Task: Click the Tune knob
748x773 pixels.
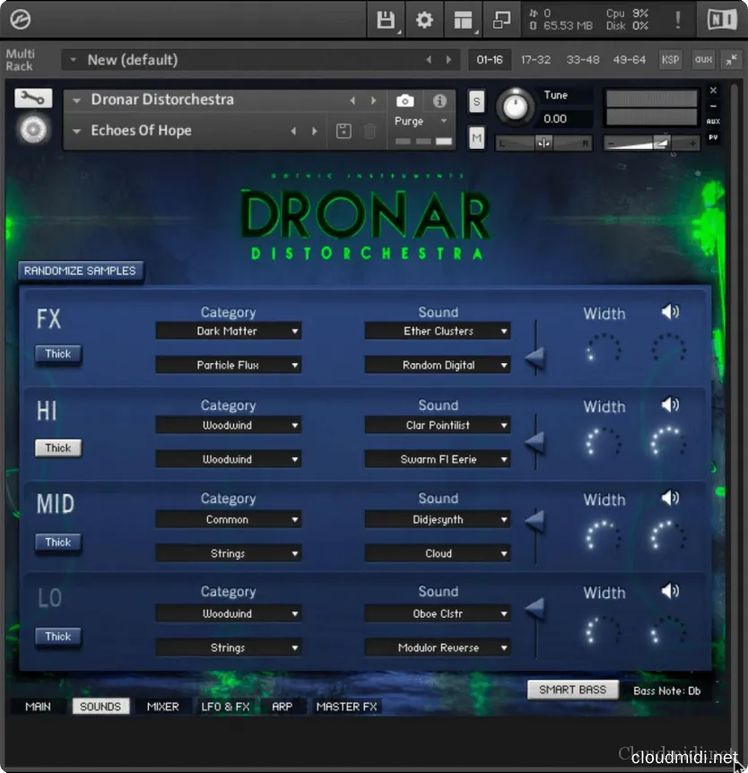Action: point(515,107)
